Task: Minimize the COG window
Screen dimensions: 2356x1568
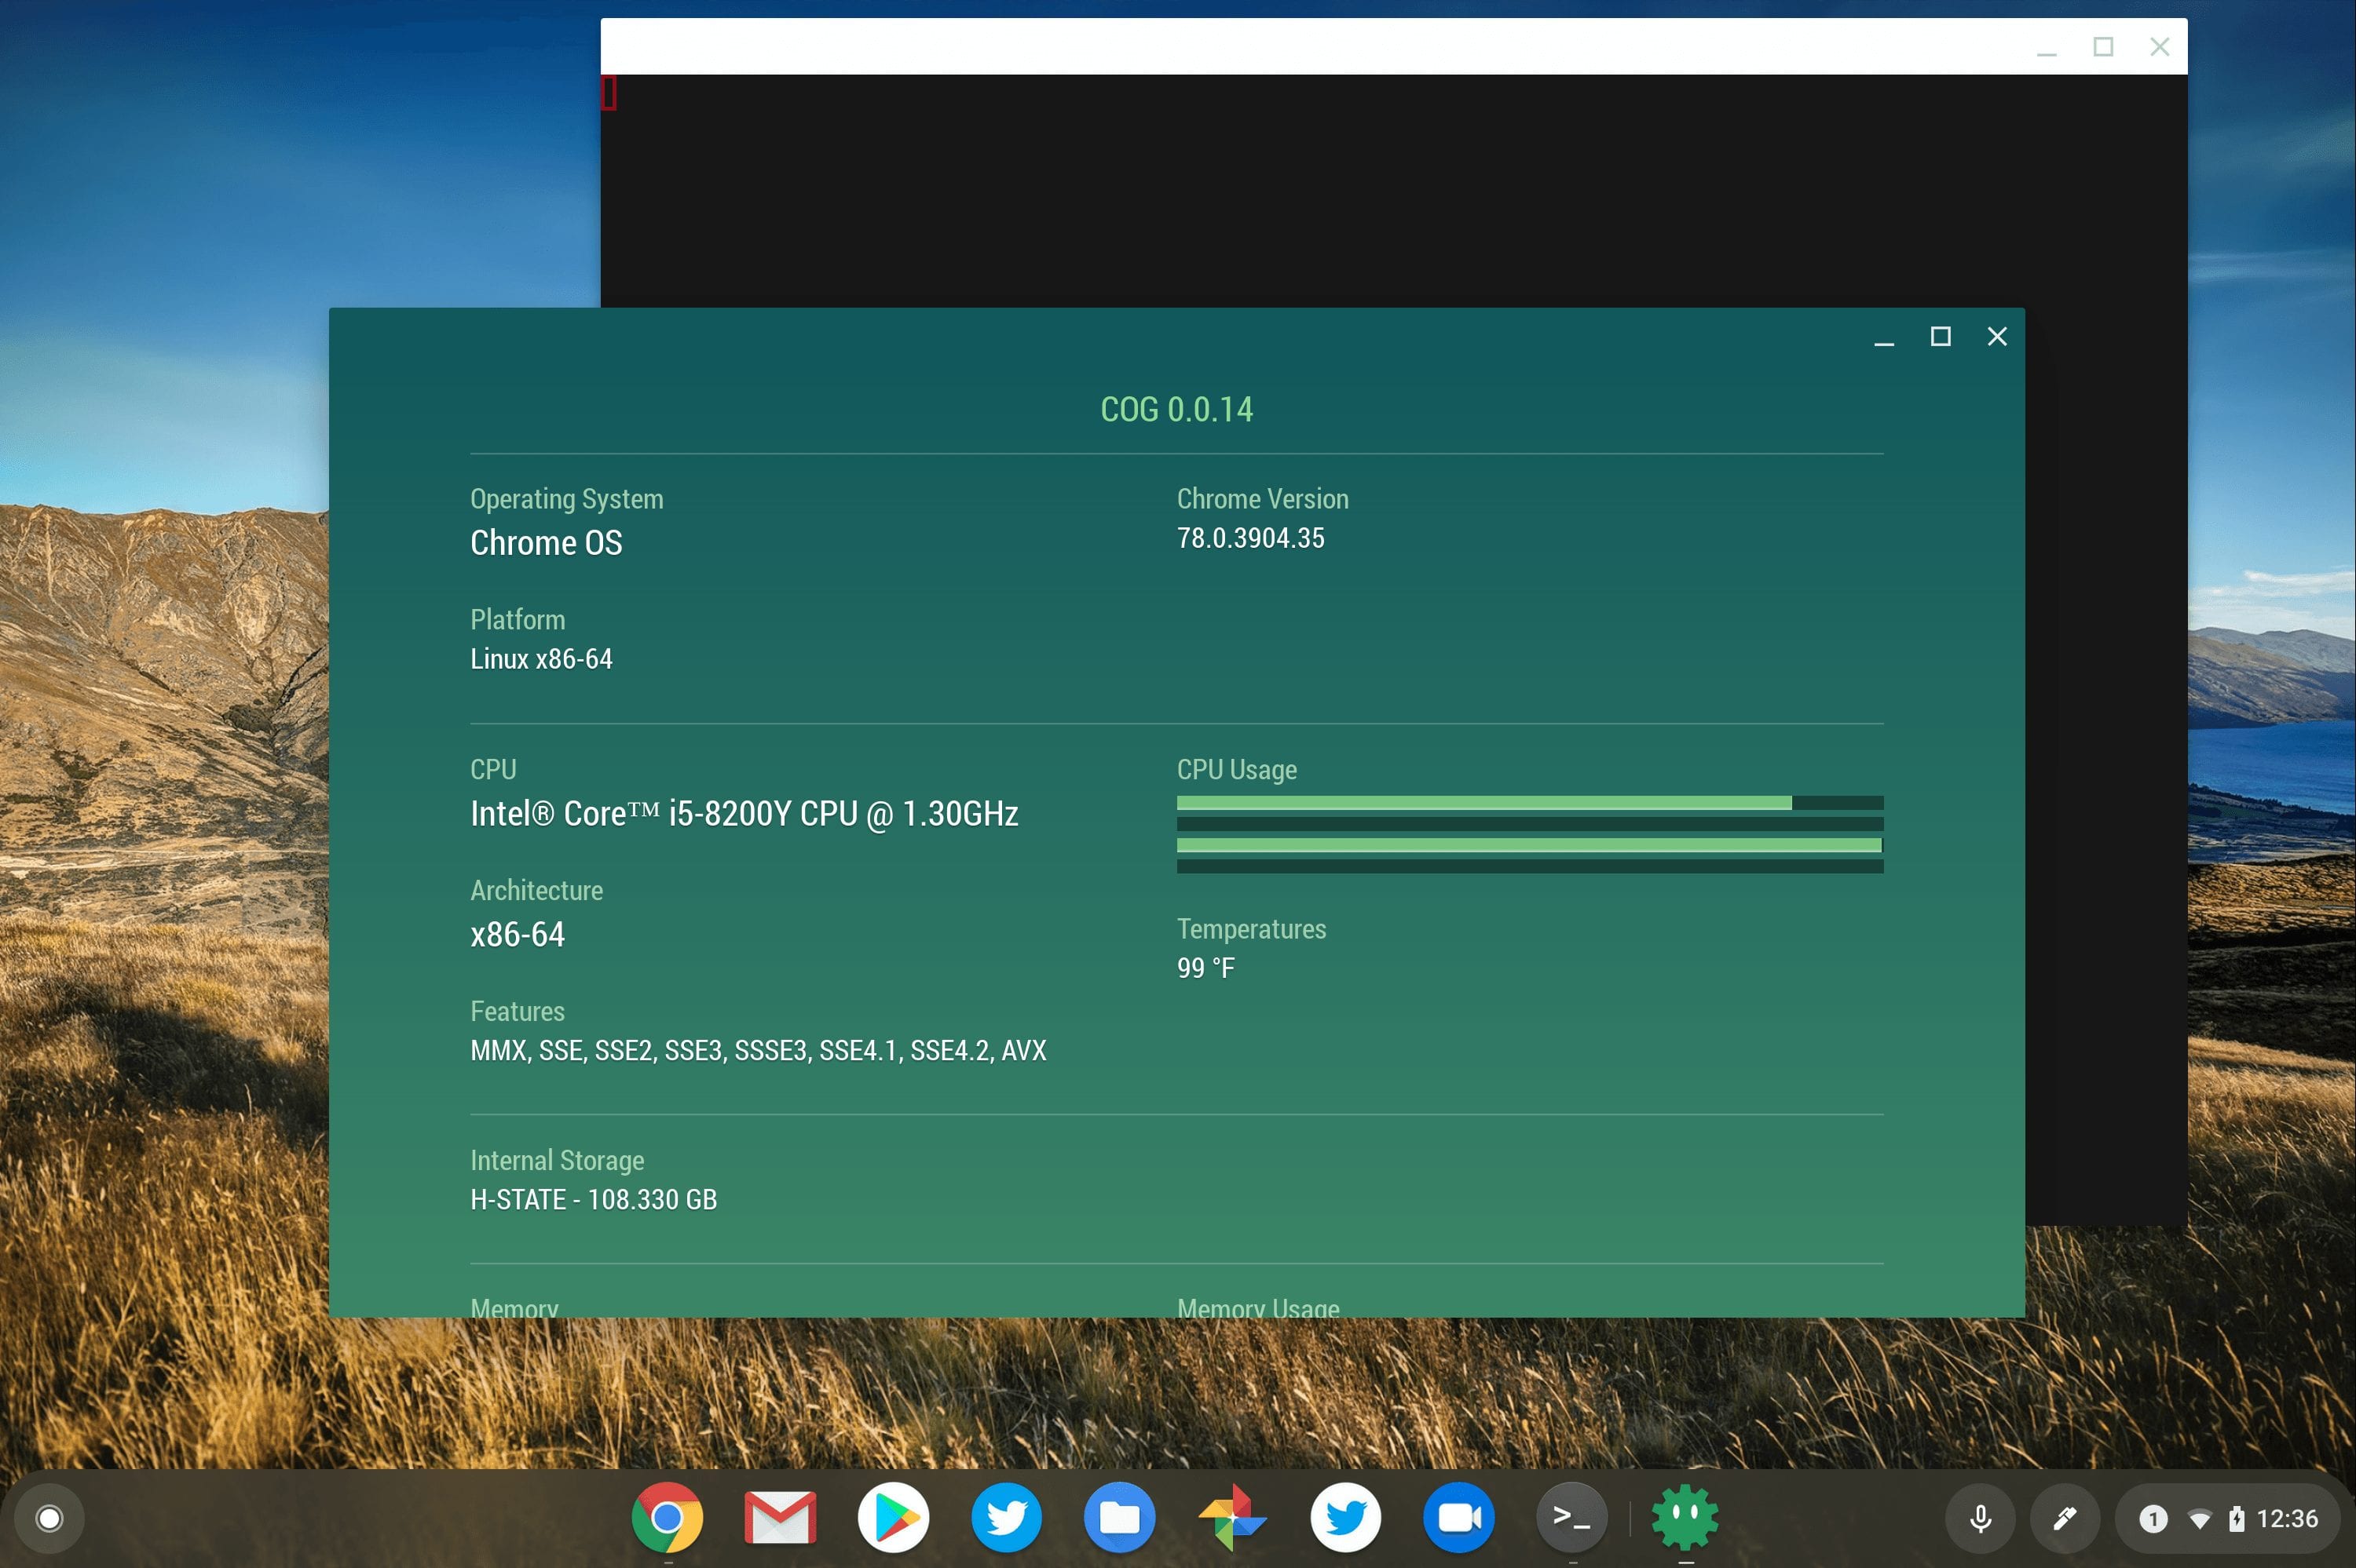Action: pos(1884,337)
